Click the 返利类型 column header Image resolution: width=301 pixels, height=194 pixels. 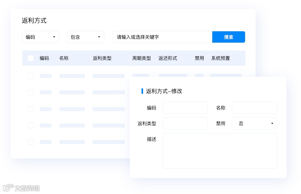pos(102,58)
